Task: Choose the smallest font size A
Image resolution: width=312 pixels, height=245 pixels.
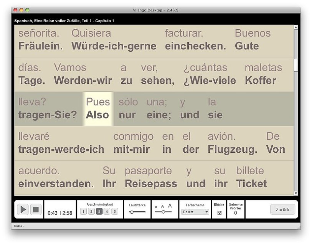Action: point(156,207)
